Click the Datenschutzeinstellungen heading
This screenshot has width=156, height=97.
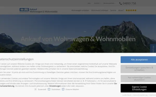point(16,59)
